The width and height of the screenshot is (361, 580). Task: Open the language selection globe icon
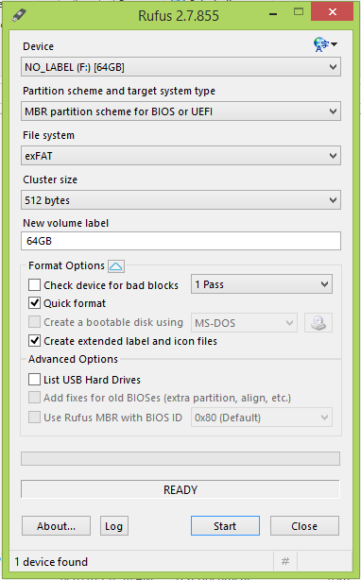click(325, 44)
